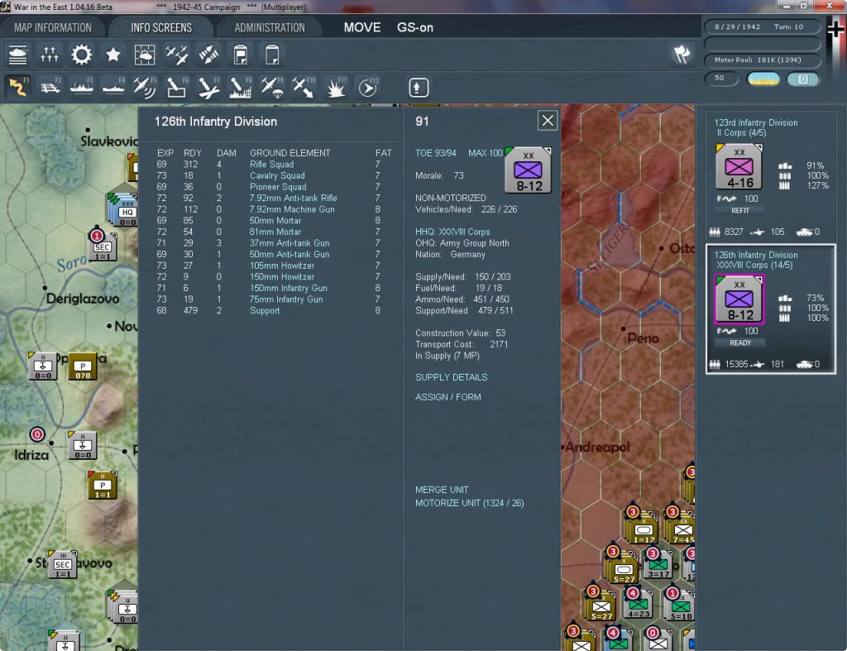
Task: Select the F8 bomb city mode
Action: pos(241,87)
